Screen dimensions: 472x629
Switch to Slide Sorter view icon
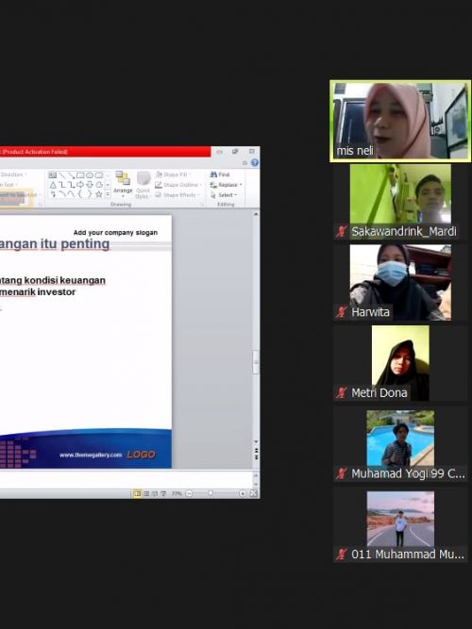pos(146,493)
